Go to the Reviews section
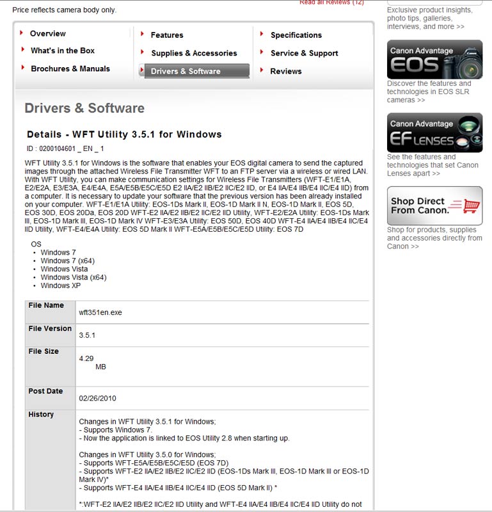The width and height of the screenshot is (492, 512). tap(285, 71)
